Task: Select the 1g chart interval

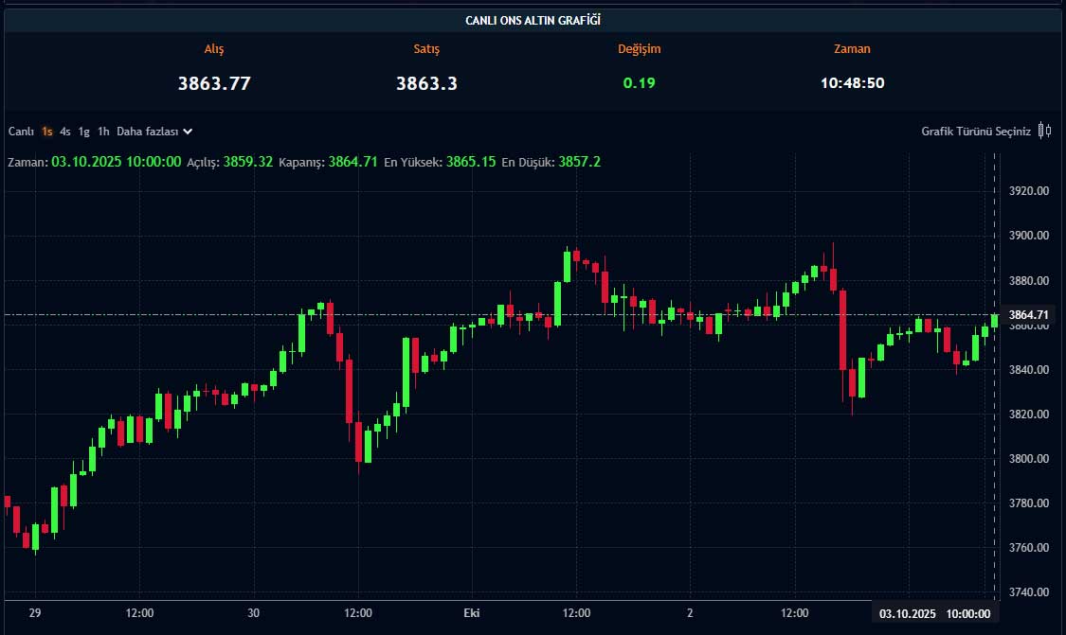Action: point(84,132)
